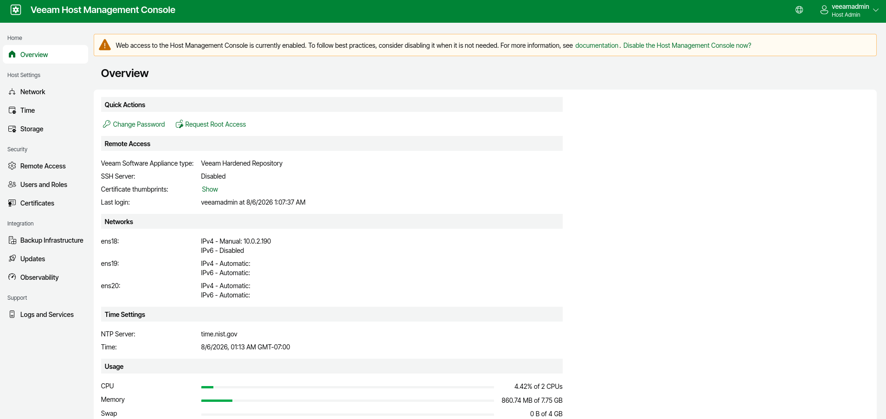The height and width of the screenshot is (419, 886).
Task: Show the certificate thumbprints
Action: (210, 189)
